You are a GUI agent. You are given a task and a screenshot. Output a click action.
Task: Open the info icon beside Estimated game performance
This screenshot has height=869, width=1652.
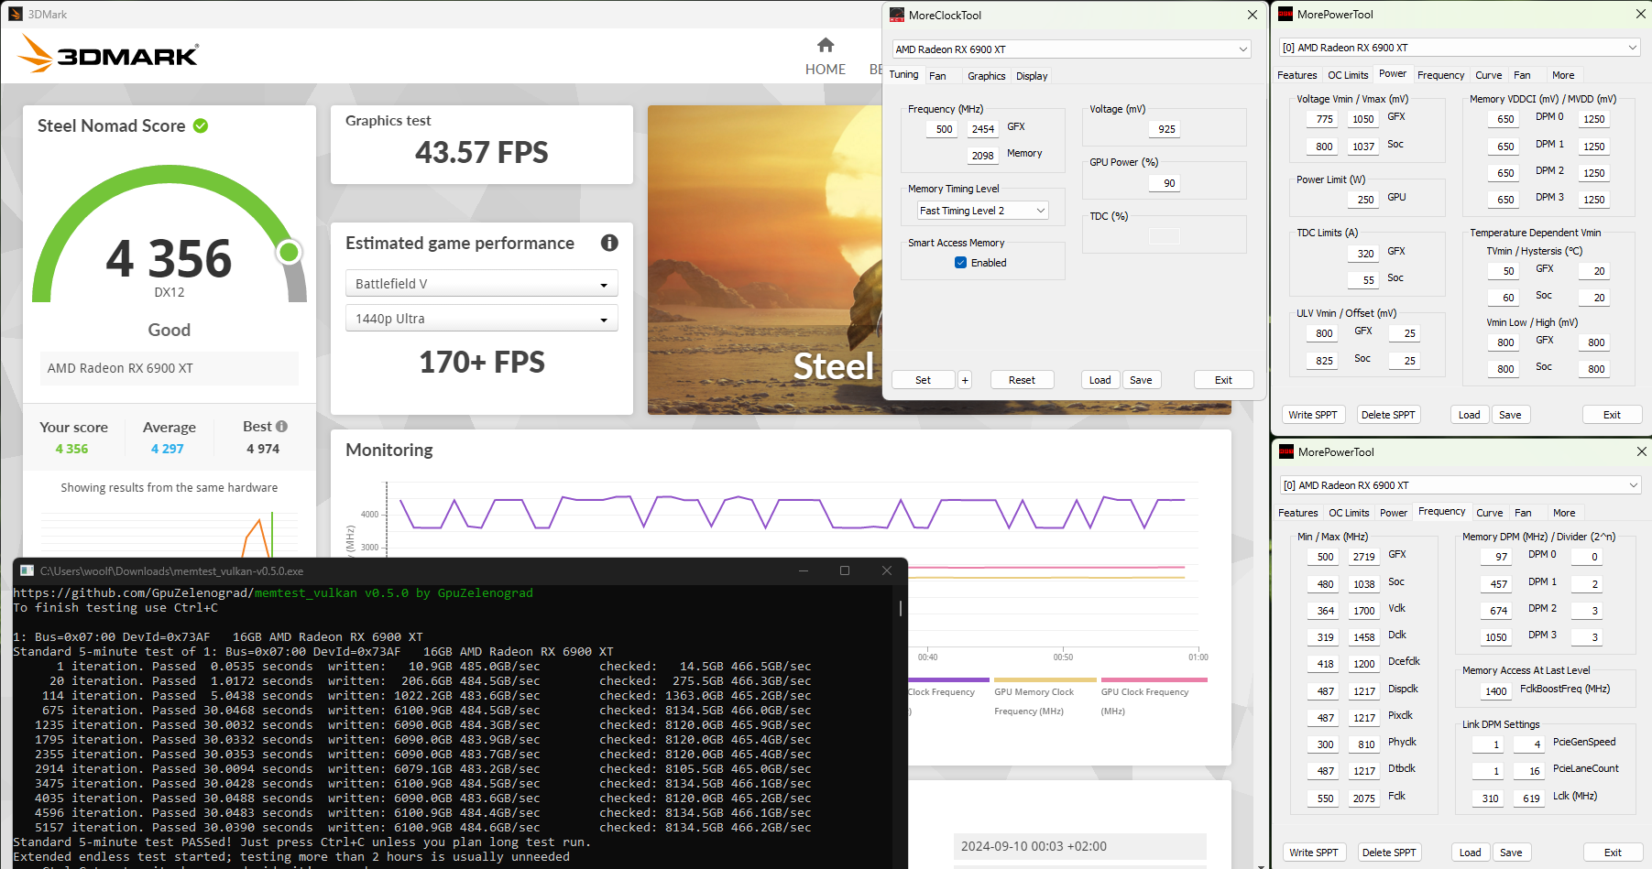coord(609,243)
